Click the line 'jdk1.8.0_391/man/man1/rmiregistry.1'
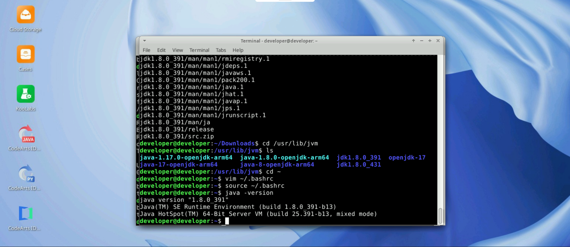 coord(205,59)
